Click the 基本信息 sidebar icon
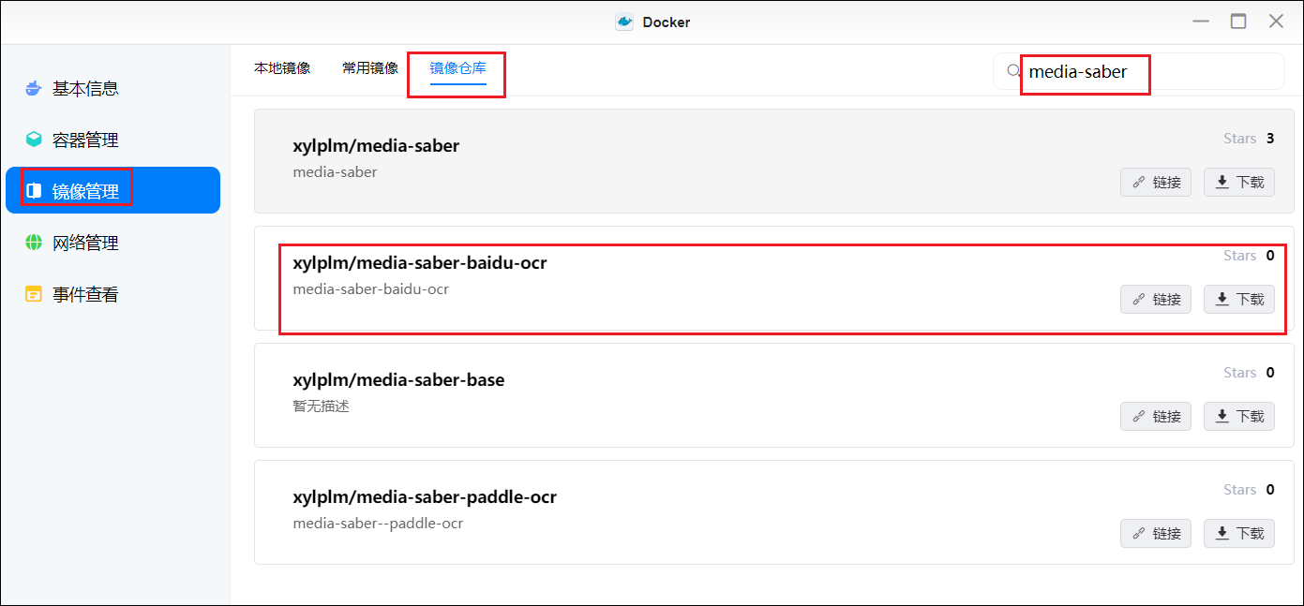The height and width of the screenshot is (606, 1304). click(34, 89)
